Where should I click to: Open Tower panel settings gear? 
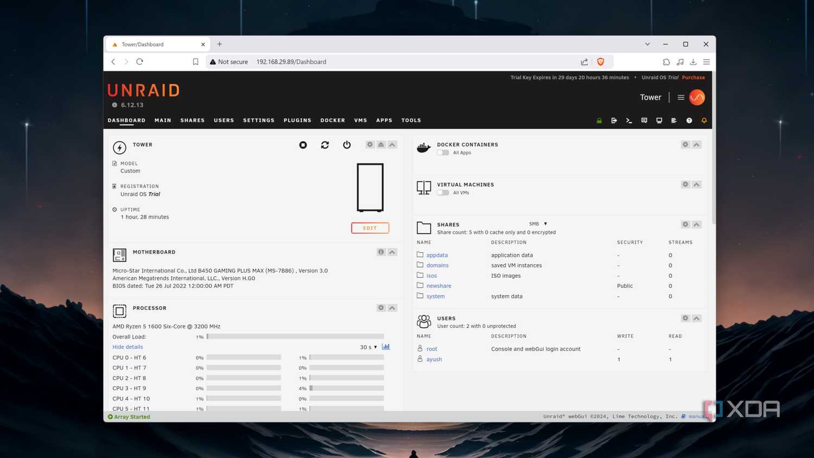pyautogui.click(x=370, y=144)
